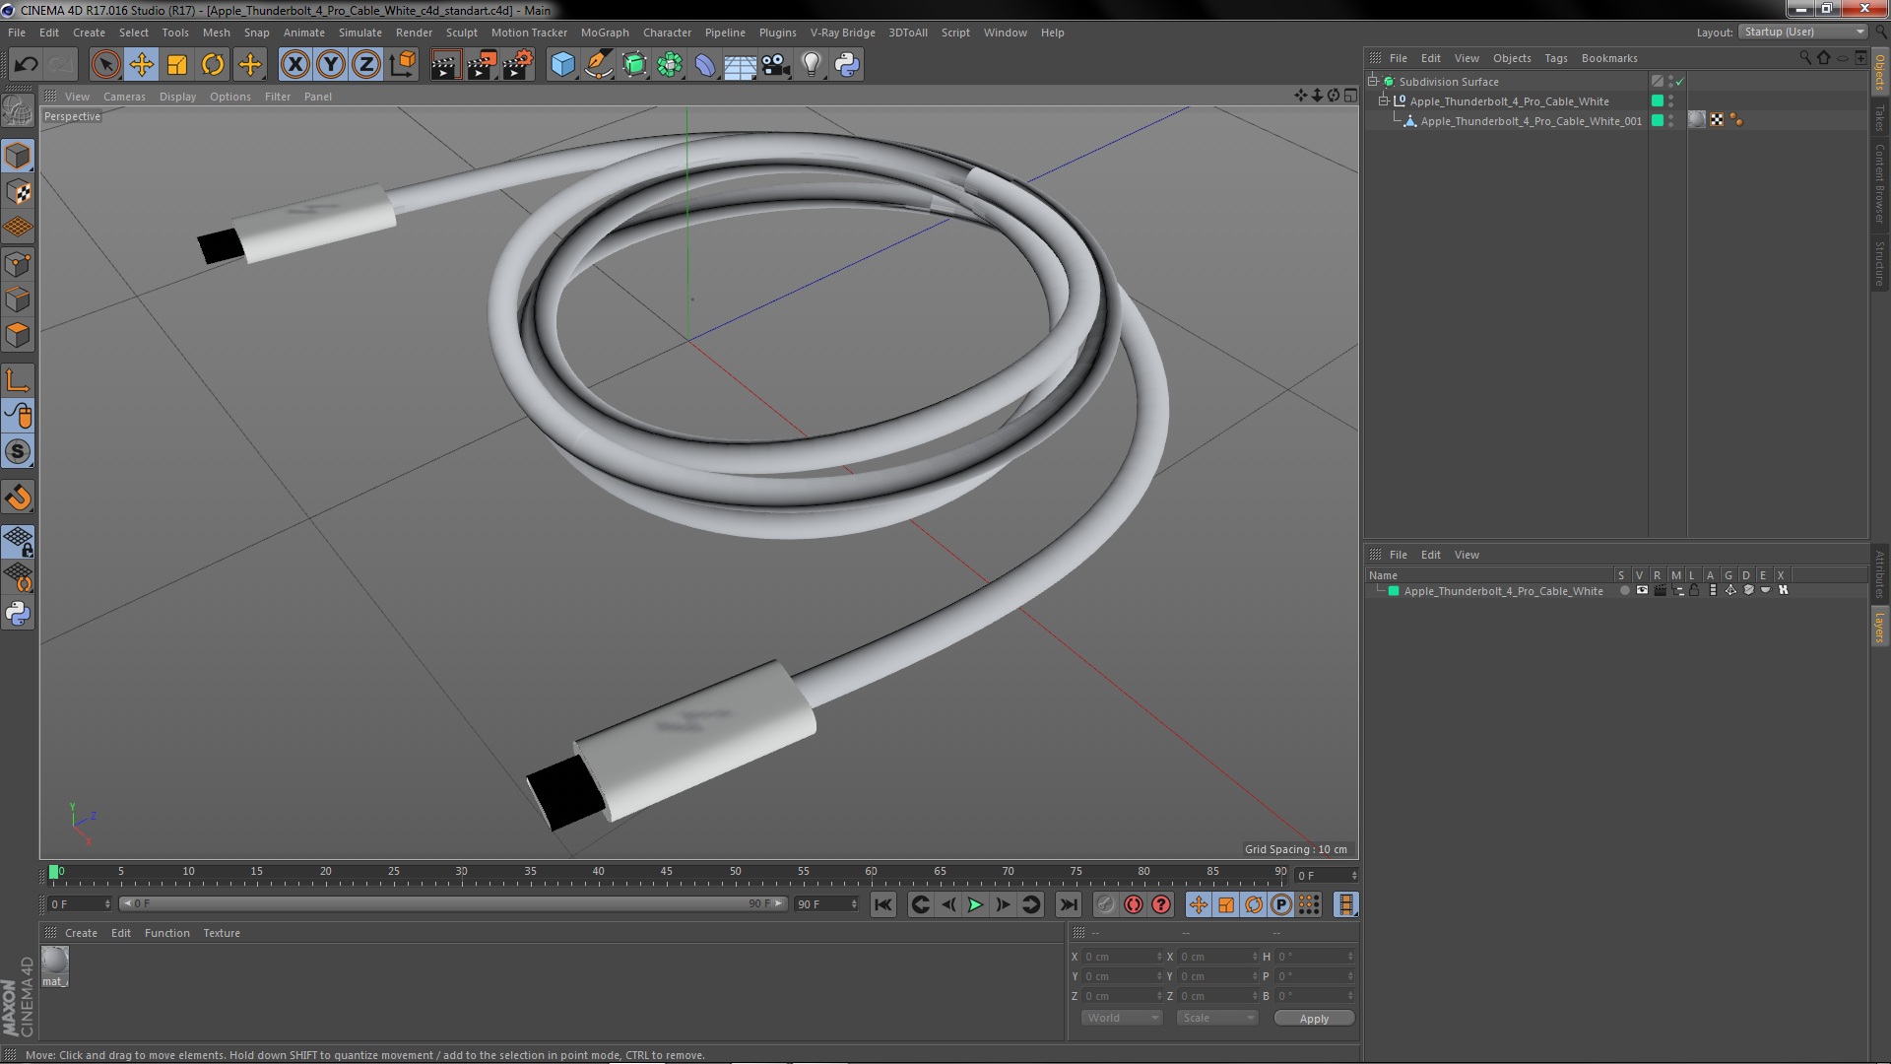The width and height of the screenshot is (1891, 1064).
Task: Open the Deformer objects icon
Action: (705, 65)
